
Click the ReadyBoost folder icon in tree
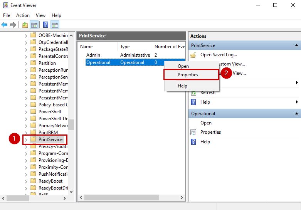click(x=33, y=181)
